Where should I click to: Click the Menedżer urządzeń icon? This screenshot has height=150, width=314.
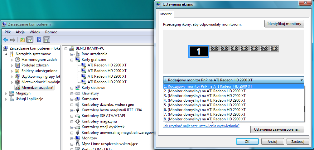point(18,88)
